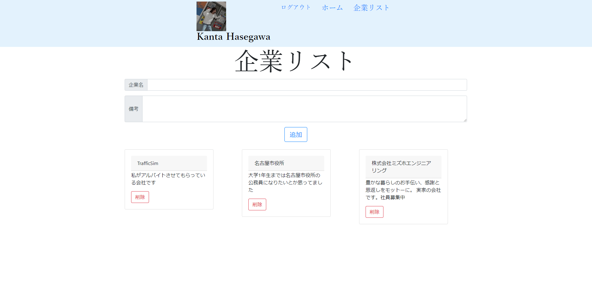Viewport: 592px width, 289px height.
Task: Delete the 名古屋市役所 card
Action: pyautogui.click(x=257, y=204)
